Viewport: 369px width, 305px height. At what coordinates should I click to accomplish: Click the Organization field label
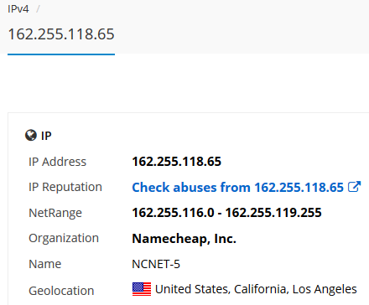[64, 238]
